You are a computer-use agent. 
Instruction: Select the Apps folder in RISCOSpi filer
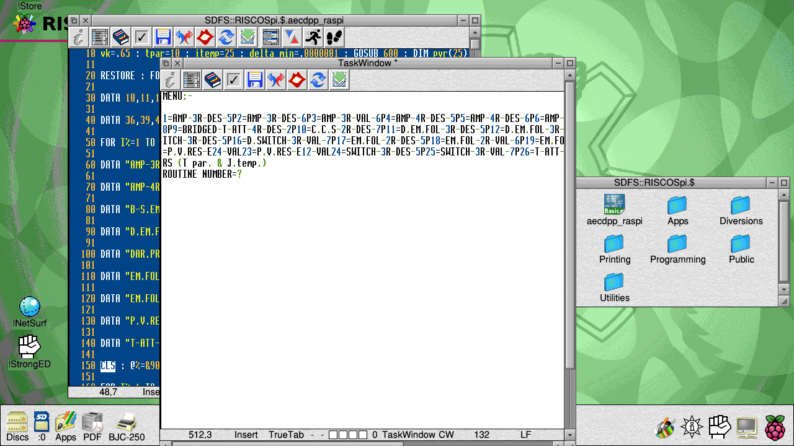(x=677, y=210)
